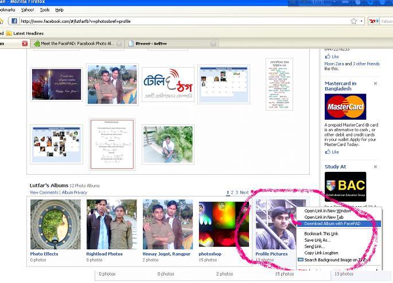Click the MasterCard logo ad image

(345, 107)
